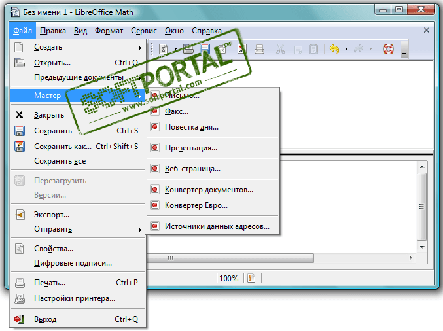Choose Выход to quit application
443x331 pixels.
[78, 319]
